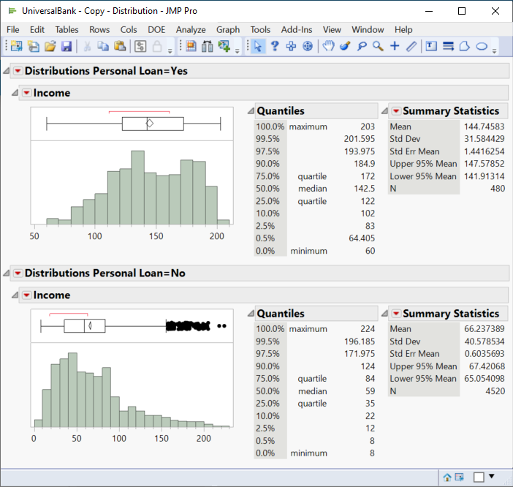Open the DOE menu
Screen dimensions: 513x487
(156, 30)
